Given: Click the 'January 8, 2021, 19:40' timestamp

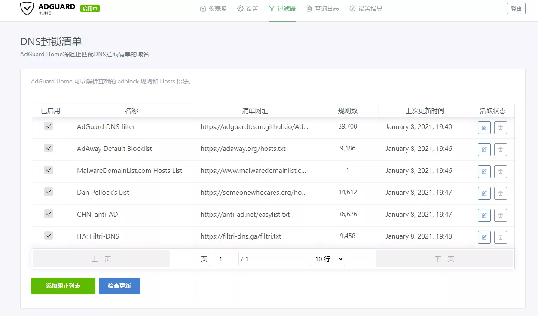Looking at the screenshot, I should tap(419, 127).
